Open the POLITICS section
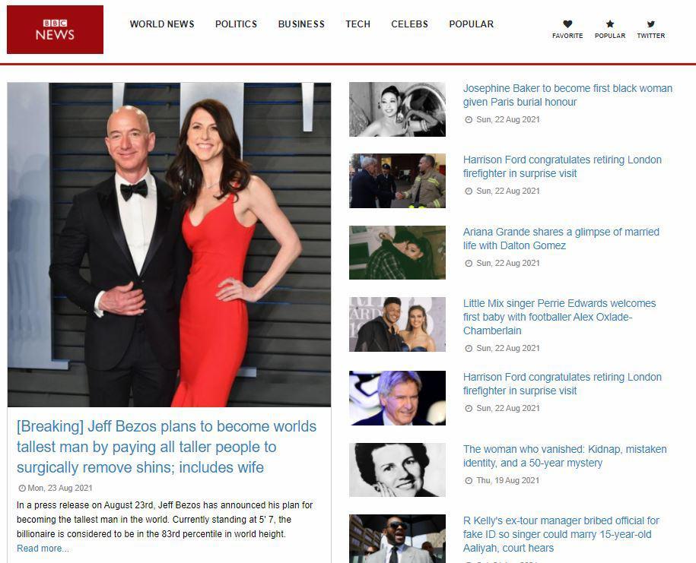 point(236,24)
